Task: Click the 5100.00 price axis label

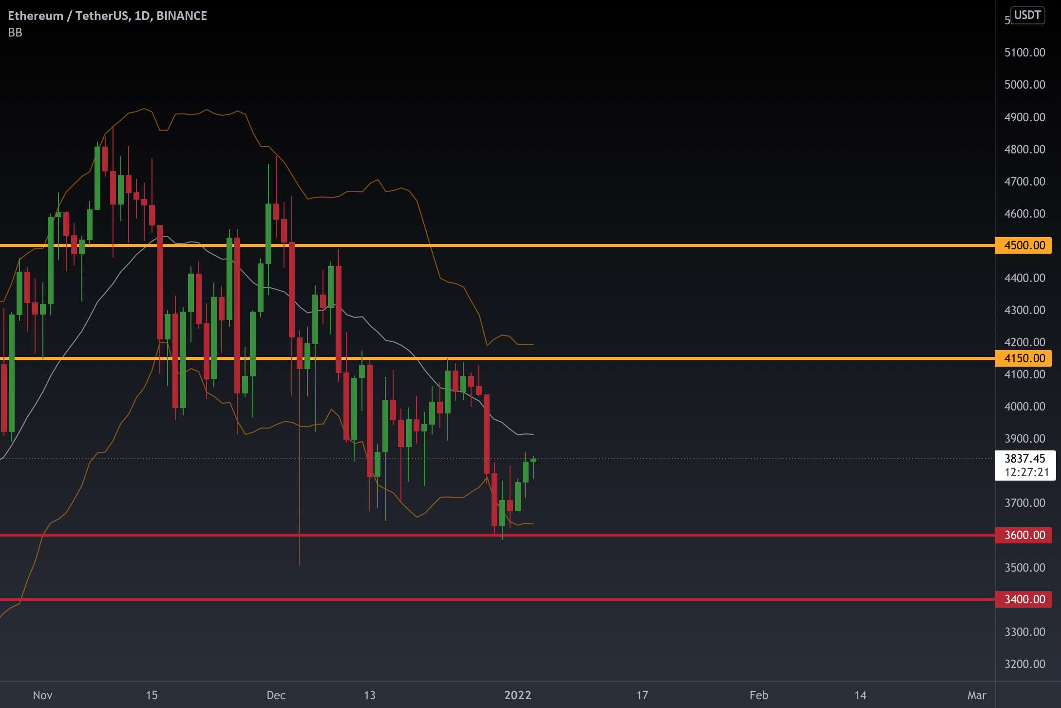Action: 1025,53
